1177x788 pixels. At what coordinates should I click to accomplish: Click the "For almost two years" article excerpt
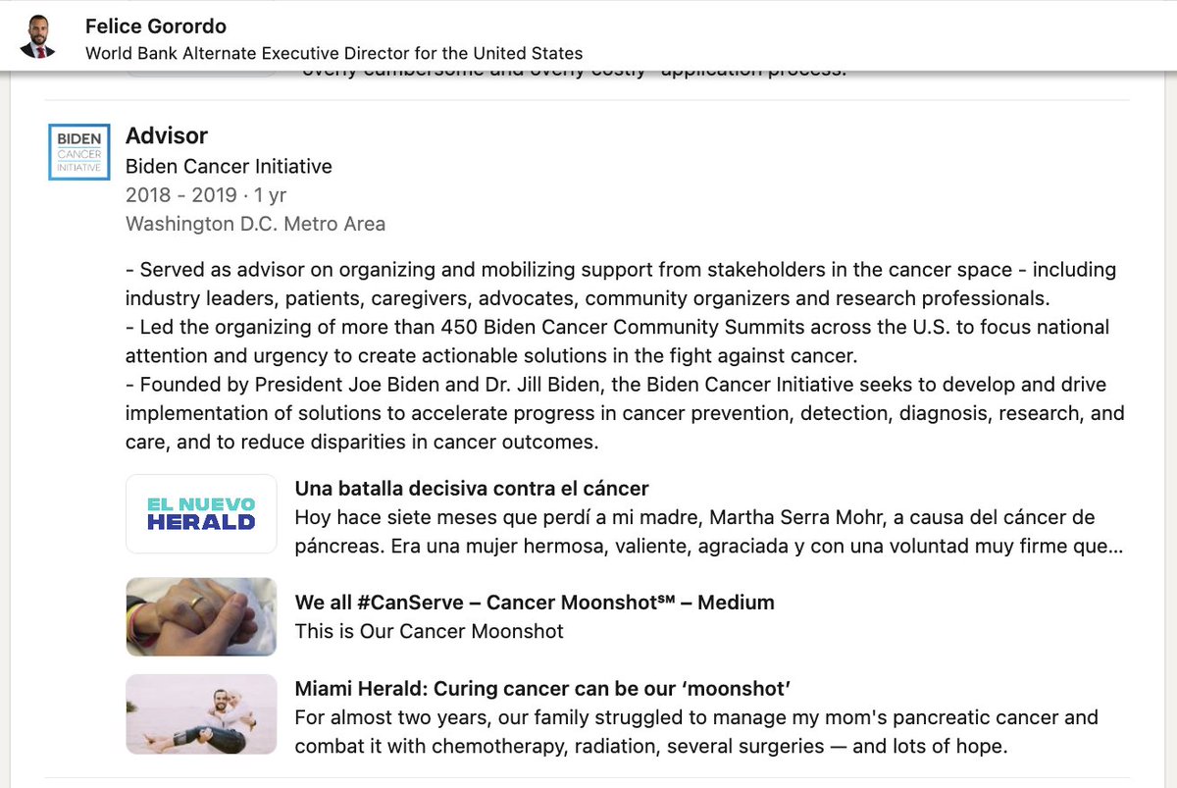pos(696,717)
